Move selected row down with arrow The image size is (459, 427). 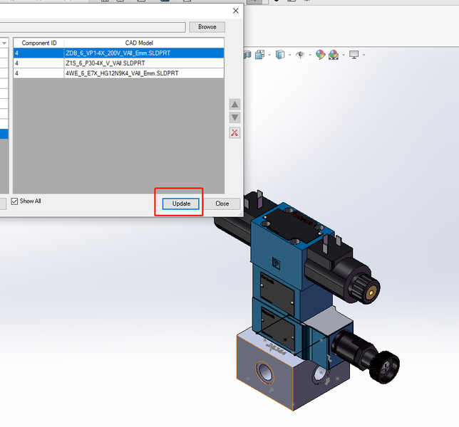pos(234,117)
